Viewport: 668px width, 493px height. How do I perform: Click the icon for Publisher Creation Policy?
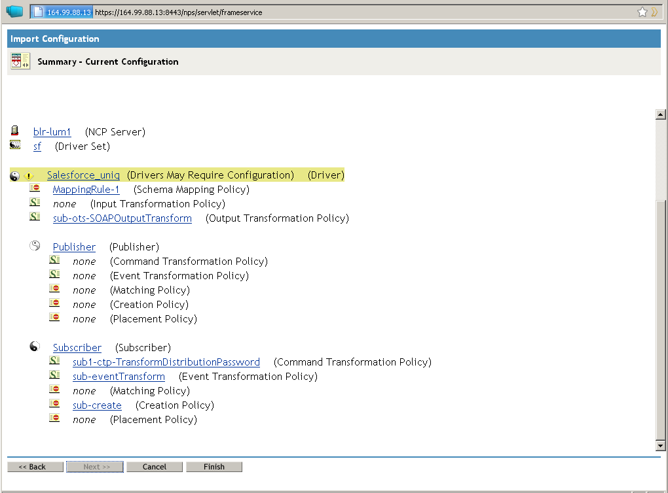click(x=54, y=303)
